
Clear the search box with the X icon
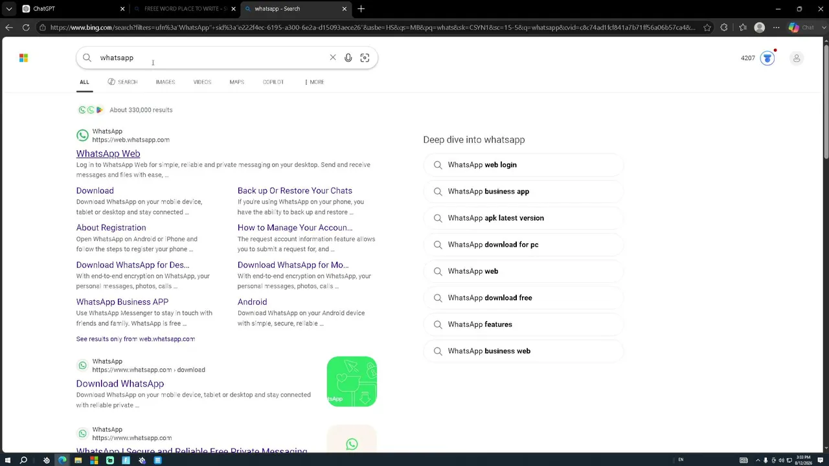[x=333, y=58]
